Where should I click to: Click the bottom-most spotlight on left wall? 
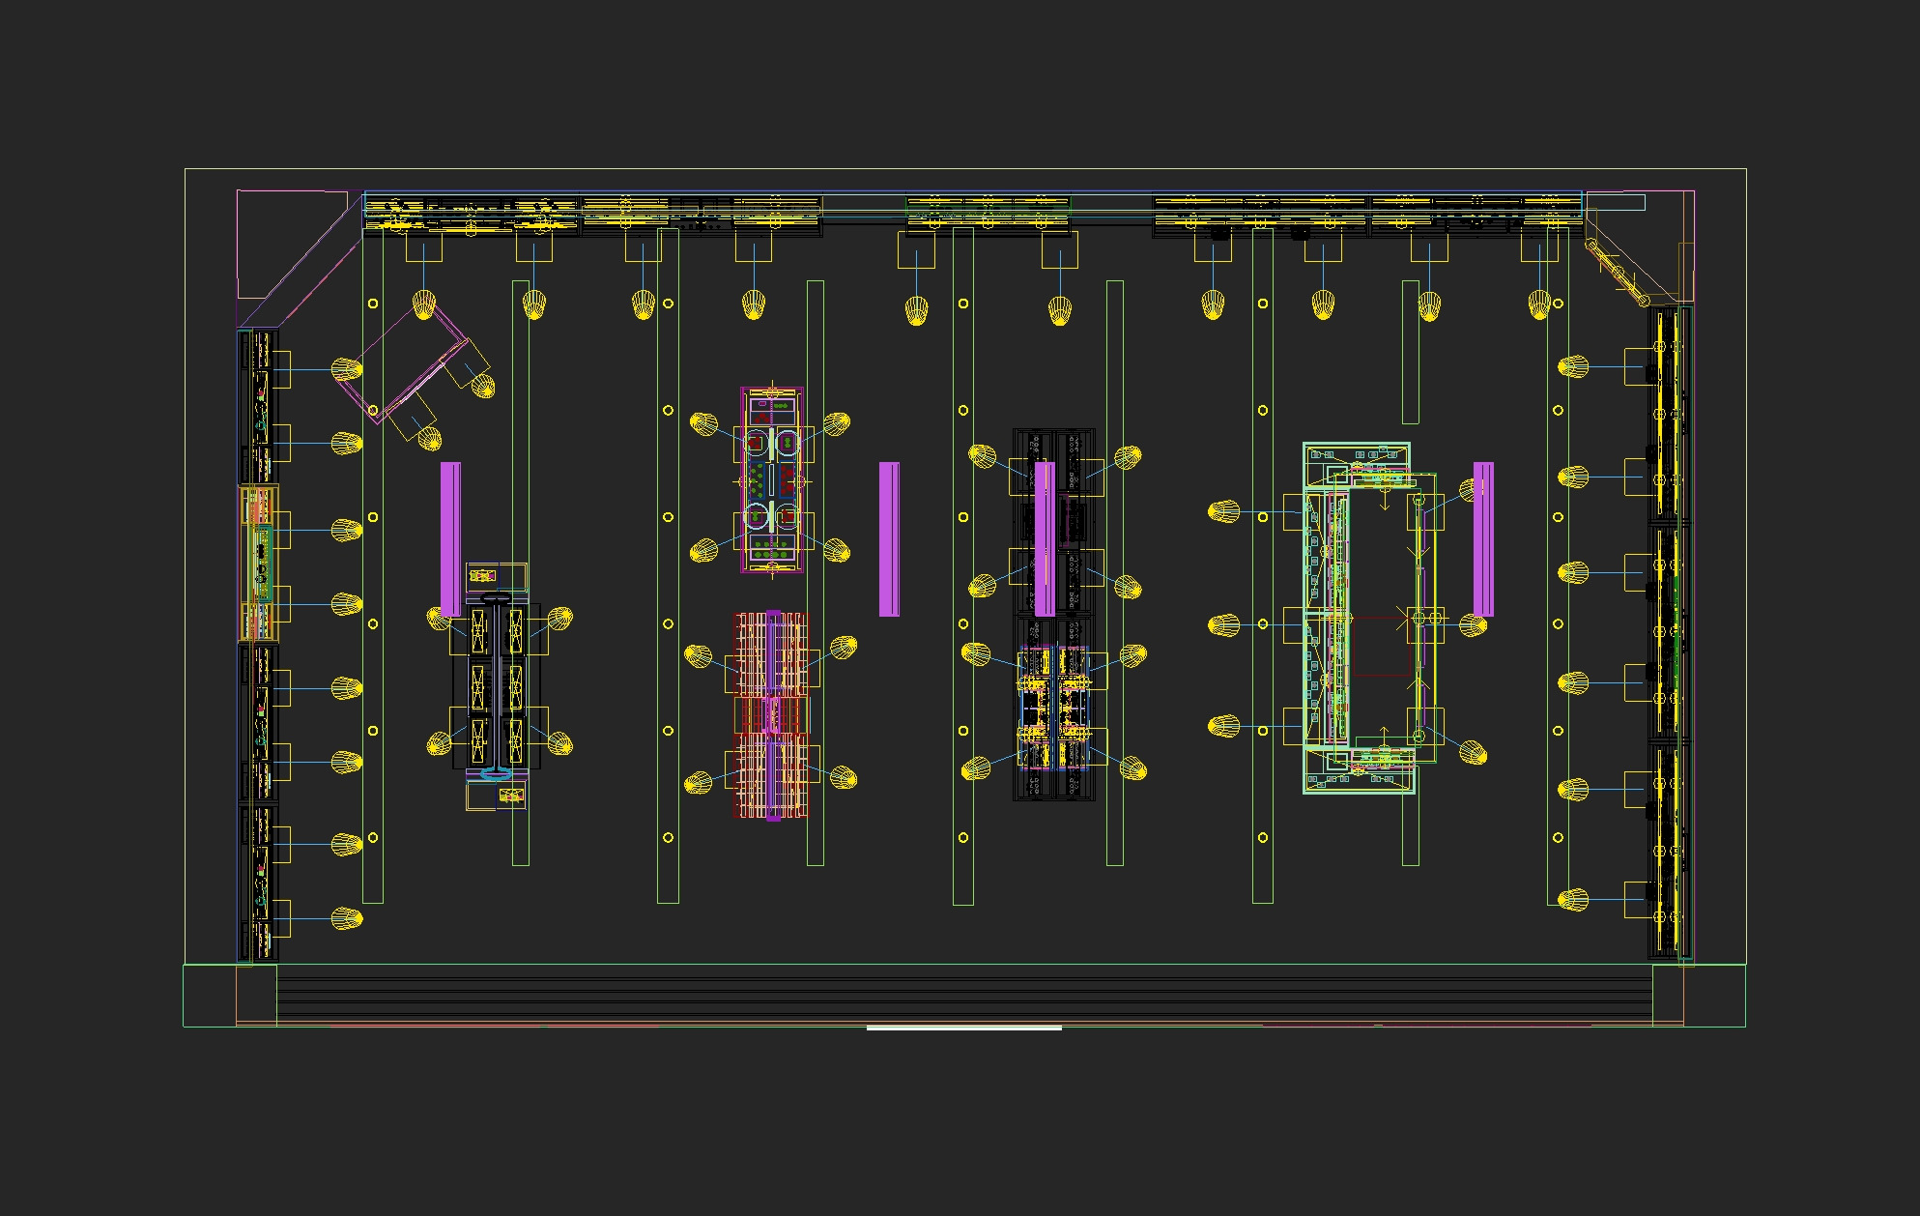point(346,917)
